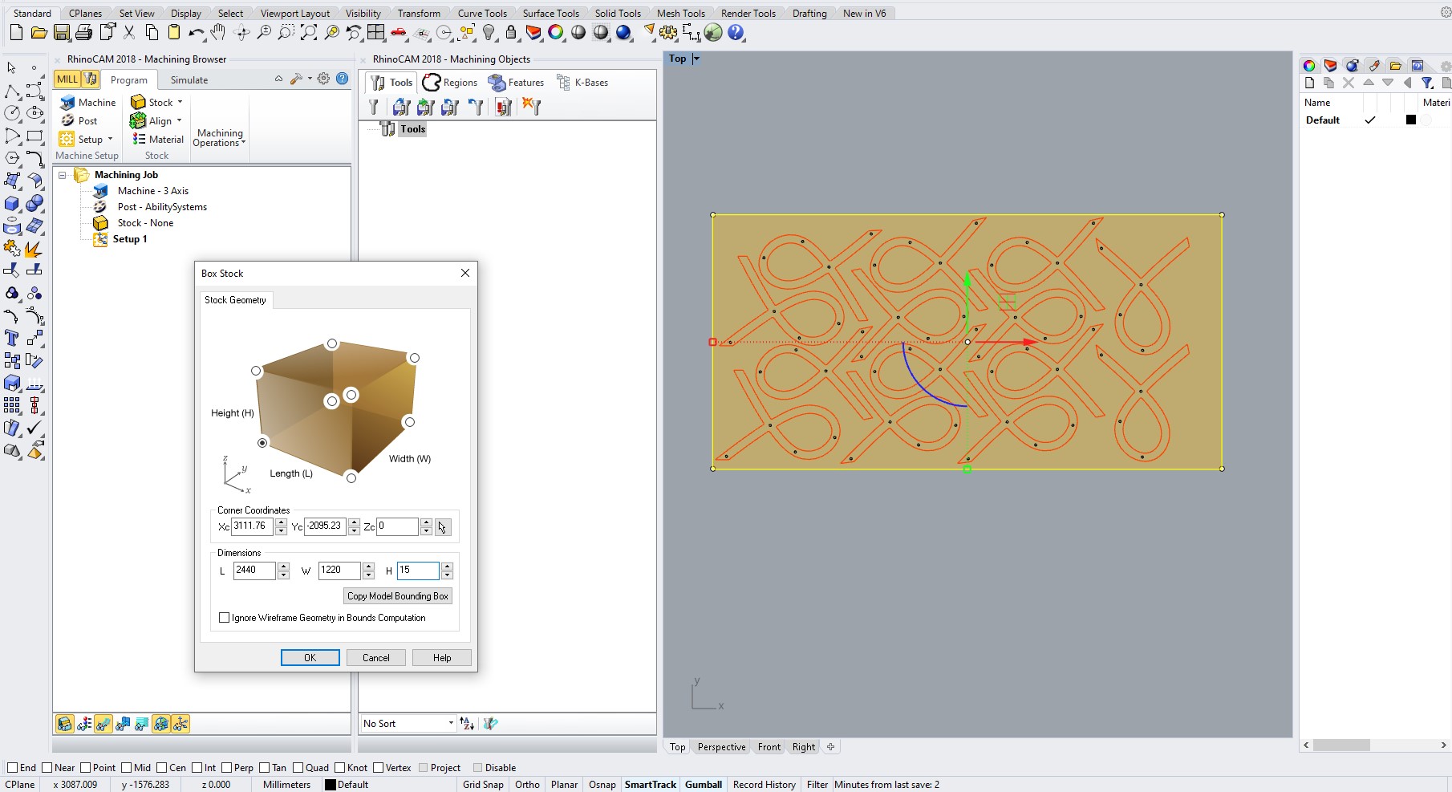Click the Save floppy disk icon

pyautogui.click(x=62, y=33)
